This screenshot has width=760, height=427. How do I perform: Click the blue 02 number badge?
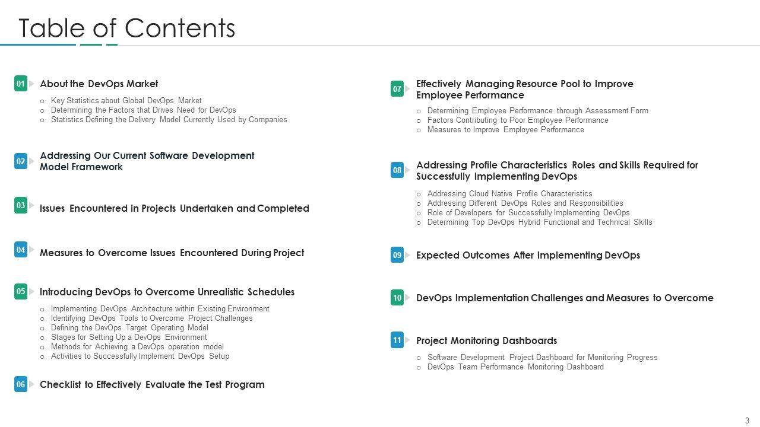[21, 161]
